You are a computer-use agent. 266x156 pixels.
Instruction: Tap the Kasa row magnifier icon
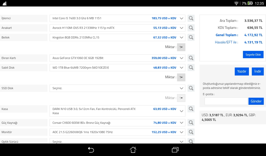pyautogui.click(x=191, y=109)
